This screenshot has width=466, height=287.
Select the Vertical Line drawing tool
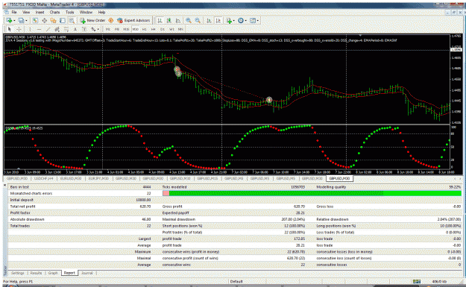(30, 29)
